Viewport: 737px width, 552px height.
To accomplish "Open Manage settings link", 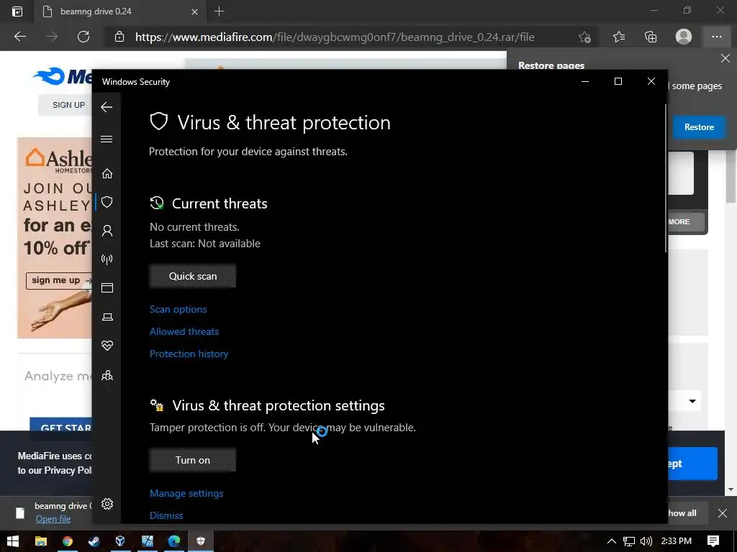I will (186, 493).
